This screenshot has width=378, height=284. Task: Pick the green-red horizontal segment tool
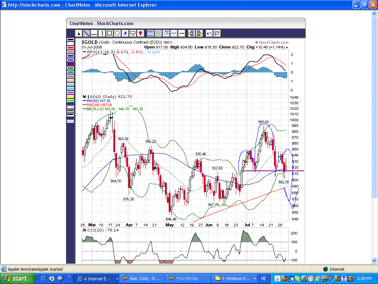tap(181, 33)
